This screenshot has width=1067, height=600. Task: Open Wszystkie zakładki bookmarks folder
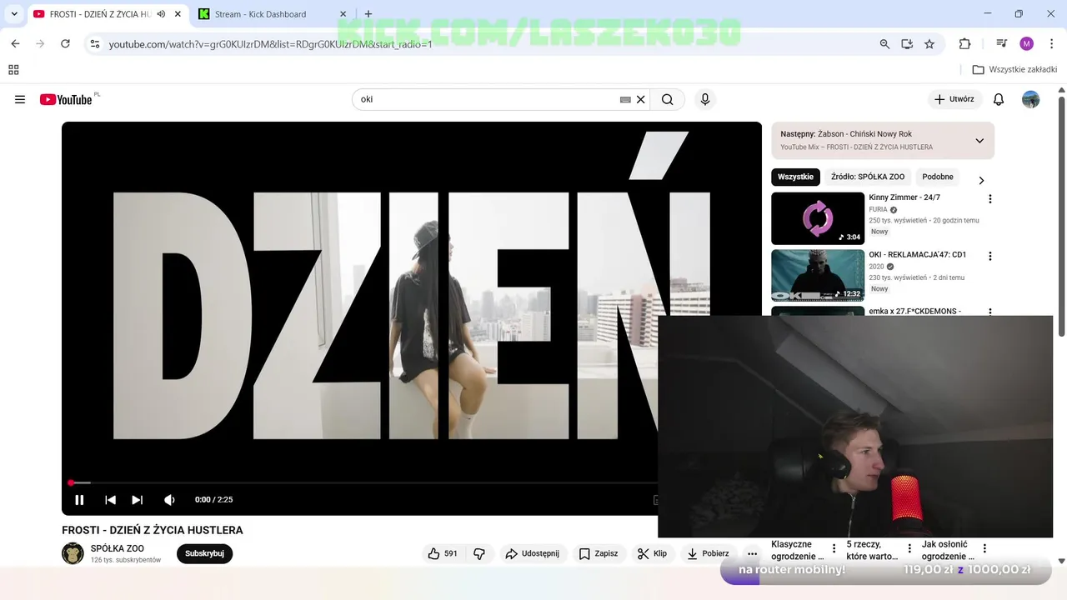pyautogui.click(x=1014, y=70)
